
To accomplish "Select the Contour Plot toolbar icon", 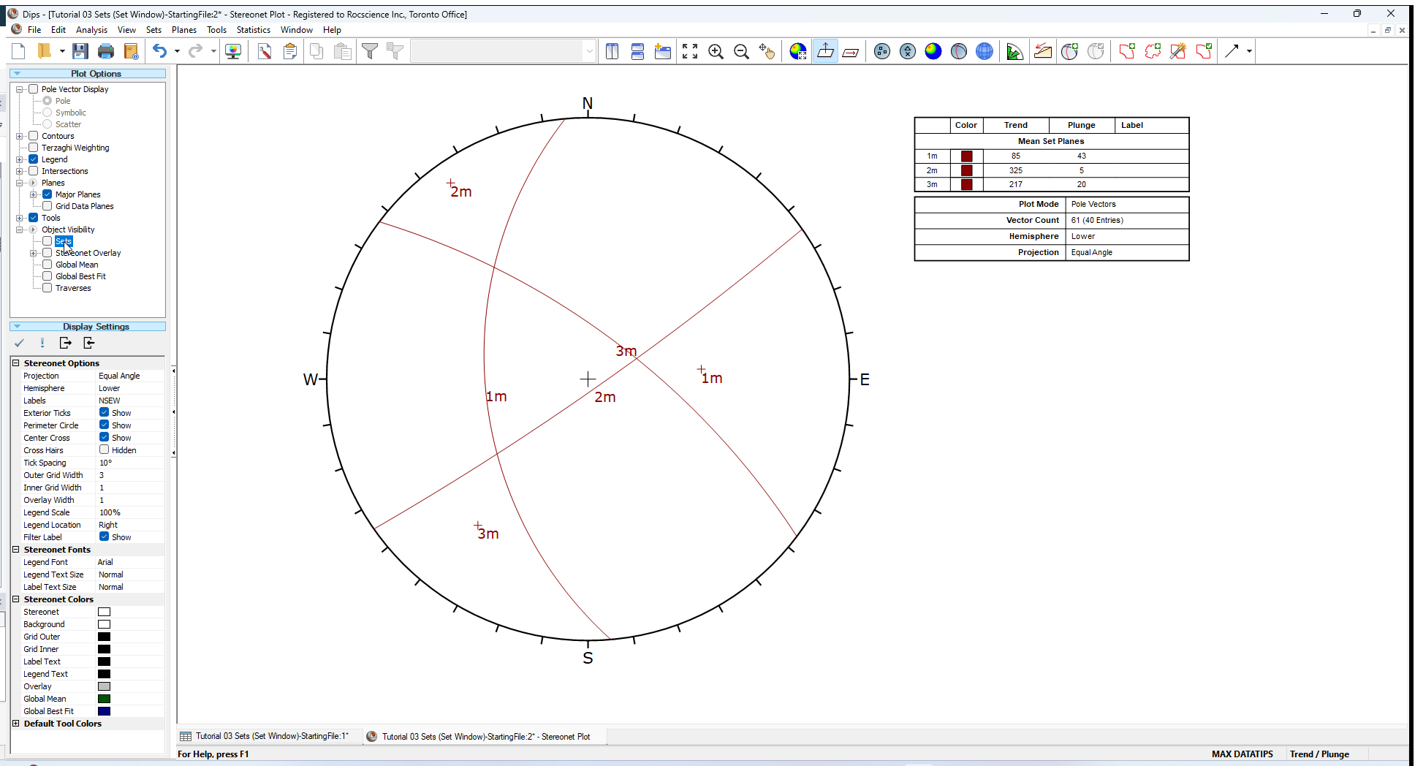I will click(933, 51).
